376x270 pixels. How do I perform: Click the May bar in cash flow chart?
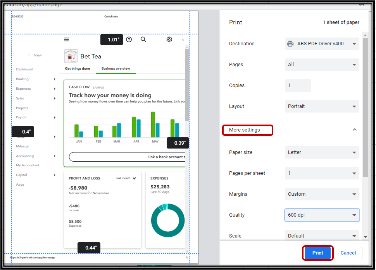pyautogui.click(x=153, y=125)
